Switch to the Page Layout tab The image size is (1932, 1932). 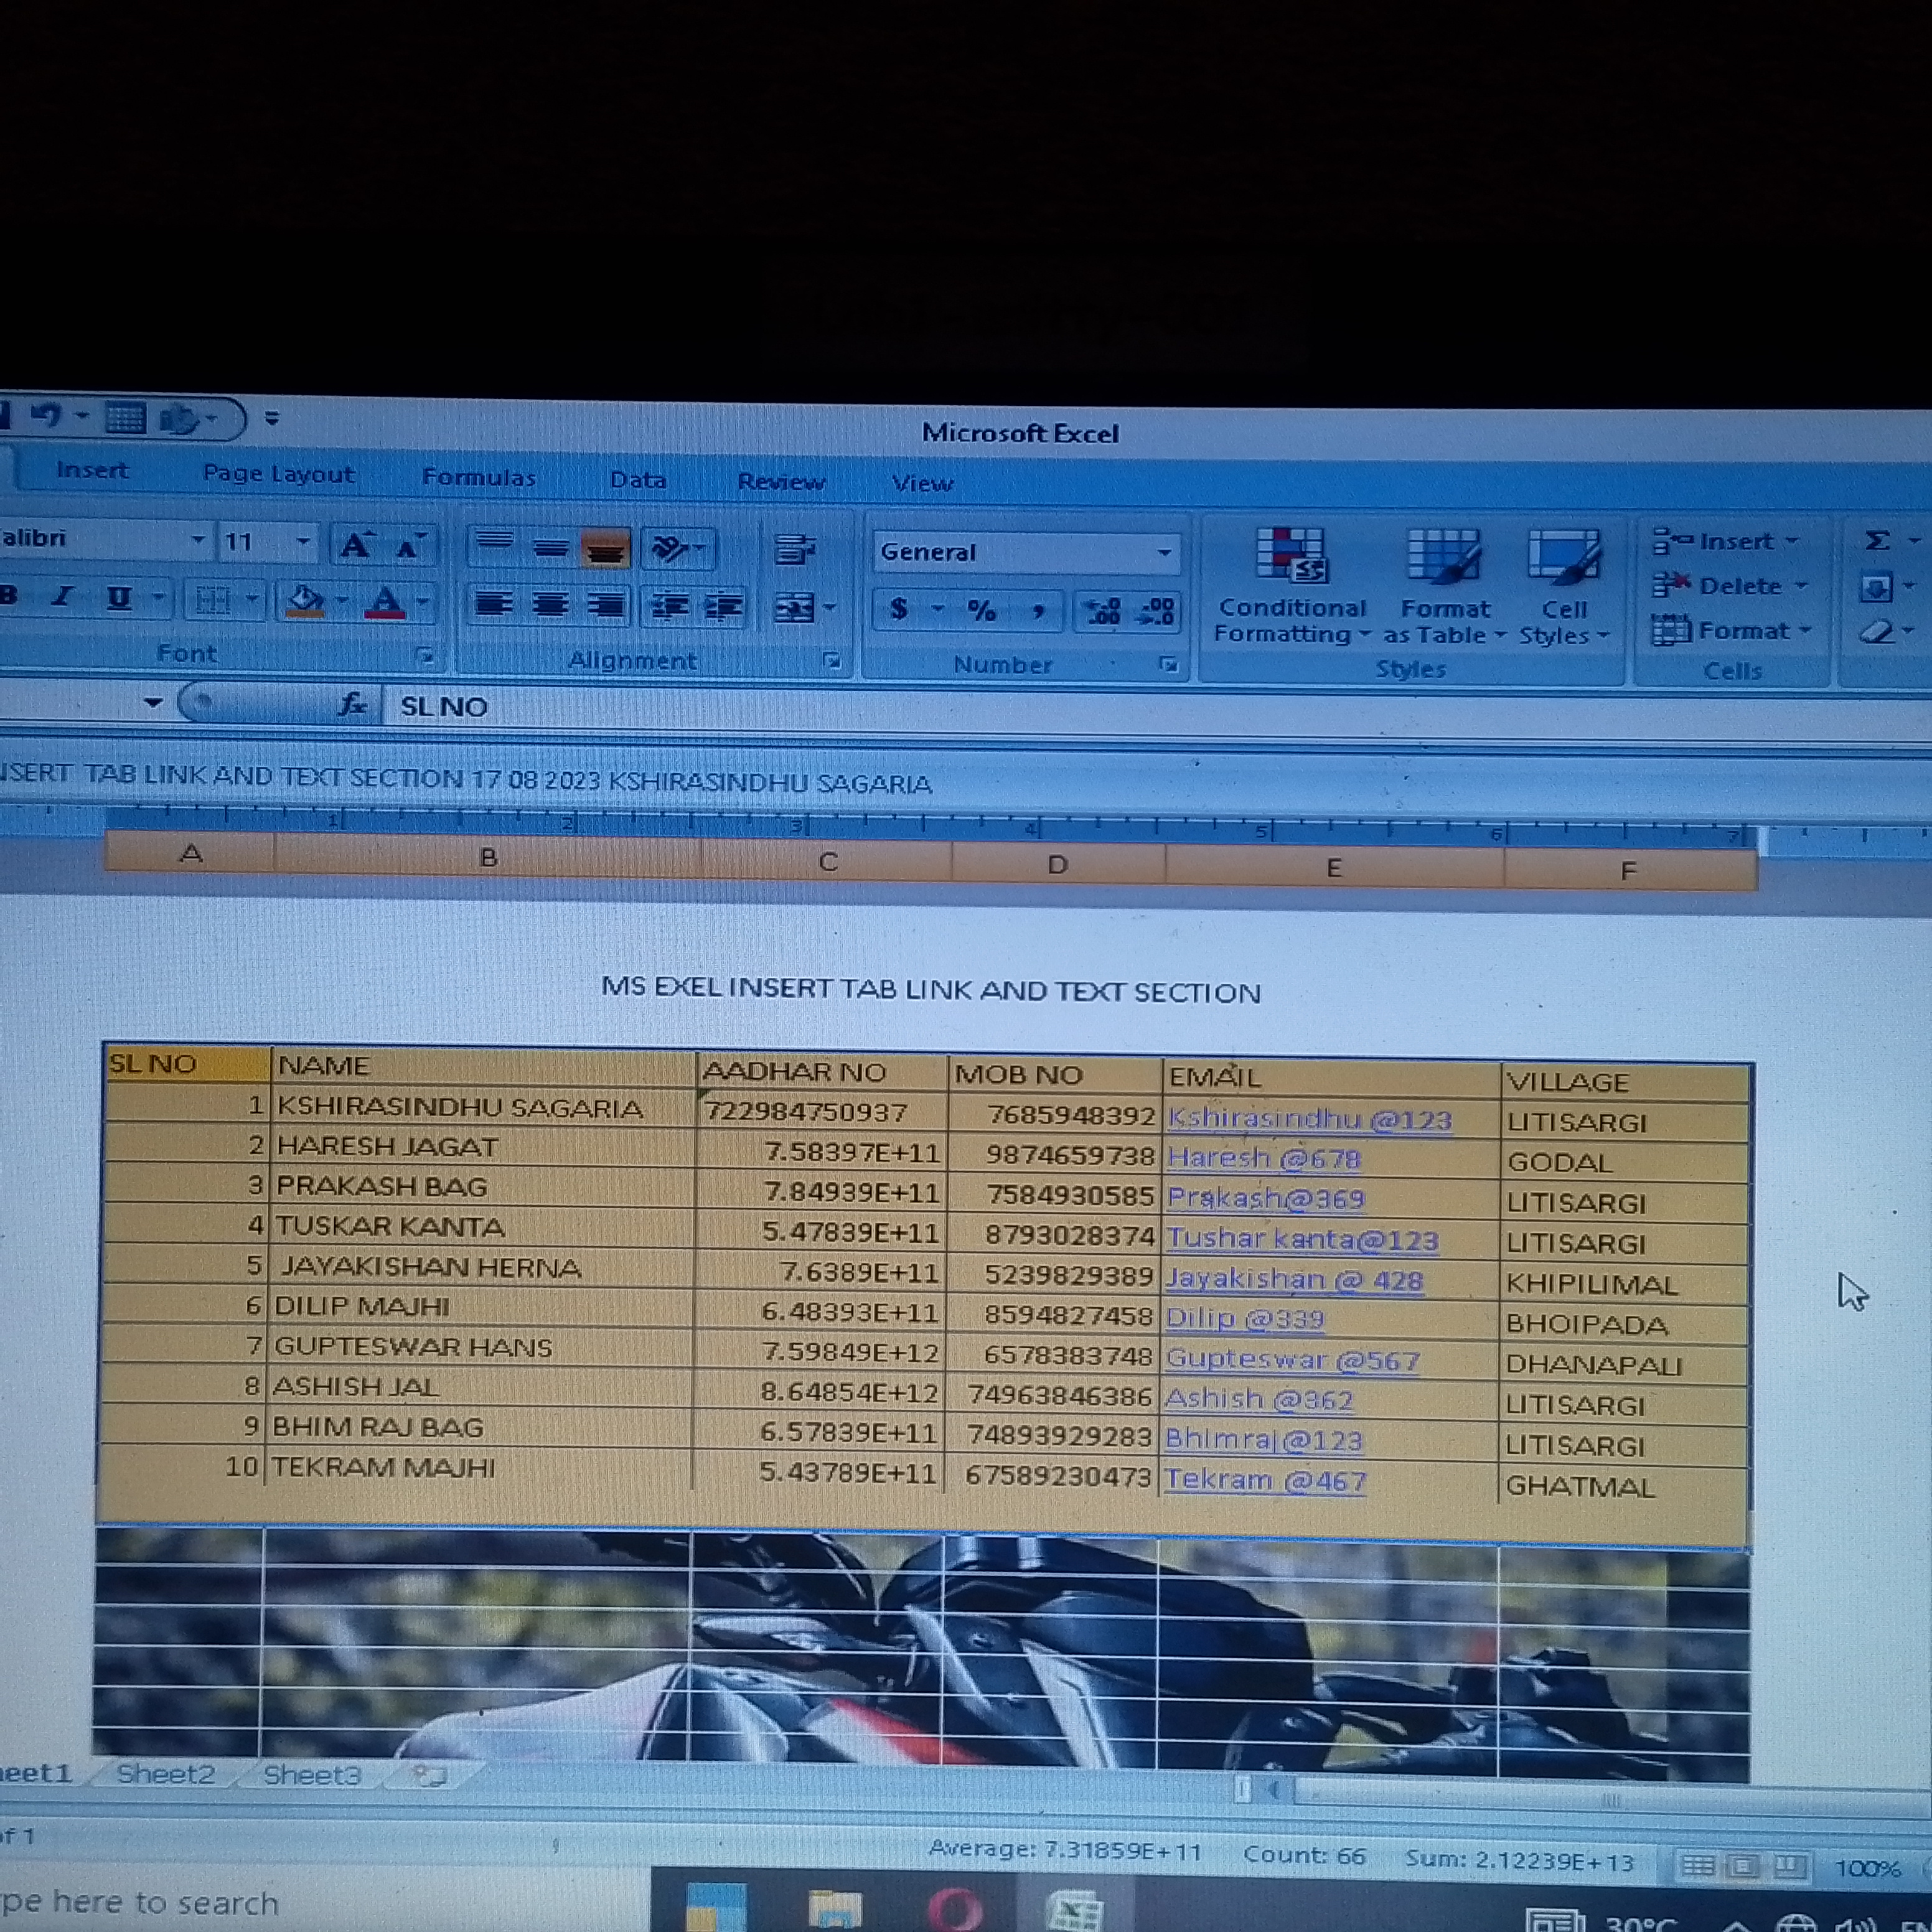(x=278, y=474)
